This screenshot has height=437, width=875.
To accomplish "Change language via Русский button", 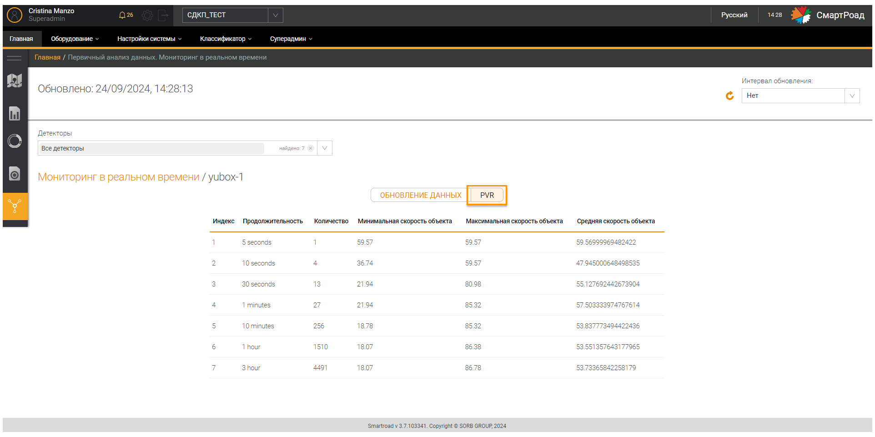I will (734, 15).
